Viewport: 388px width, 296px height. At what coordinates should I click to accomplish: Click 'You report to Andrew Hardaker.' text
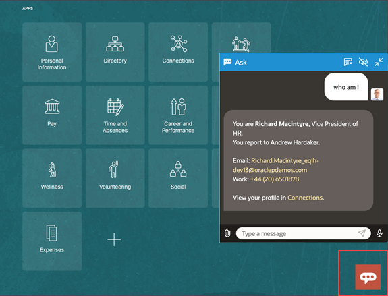click(276, 142)
